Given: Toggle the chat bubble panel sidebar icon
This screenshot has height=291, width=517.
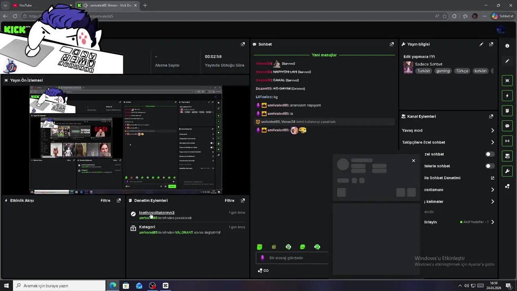Looking at the screenshot, I should [507, 126].
